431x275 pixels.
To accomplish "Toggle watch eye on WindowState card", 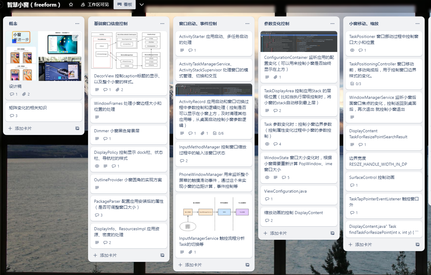I will click(x=267, y=177).
